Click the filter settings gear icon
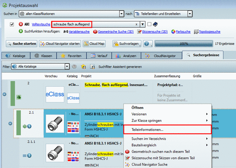 [74, 66]
